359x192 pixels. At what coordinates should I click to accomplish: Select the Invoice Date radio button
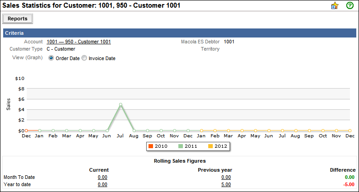click(84, 58)
